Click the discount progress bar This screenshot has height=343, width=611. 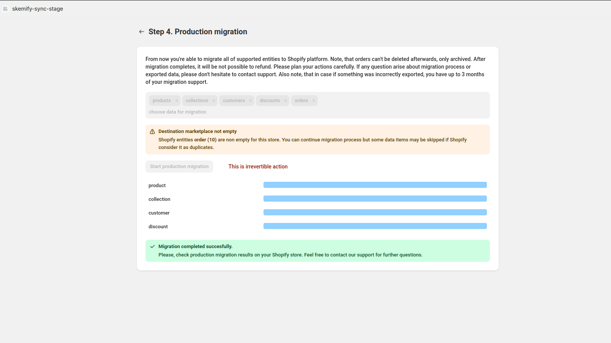point(375,226)
